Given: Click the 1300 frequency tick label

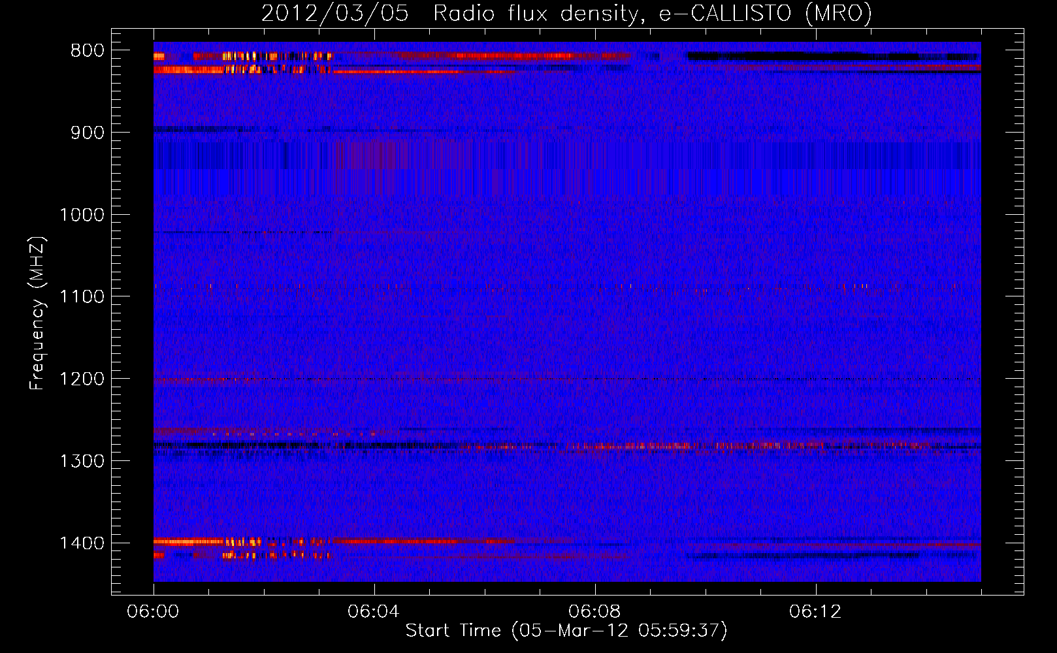Looking at the screenshot, I should point(82,461).
